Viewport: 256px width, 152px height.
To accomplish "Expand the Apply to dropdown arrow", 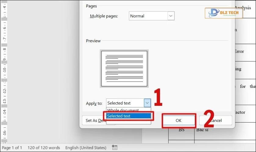I will coord(147,103).
